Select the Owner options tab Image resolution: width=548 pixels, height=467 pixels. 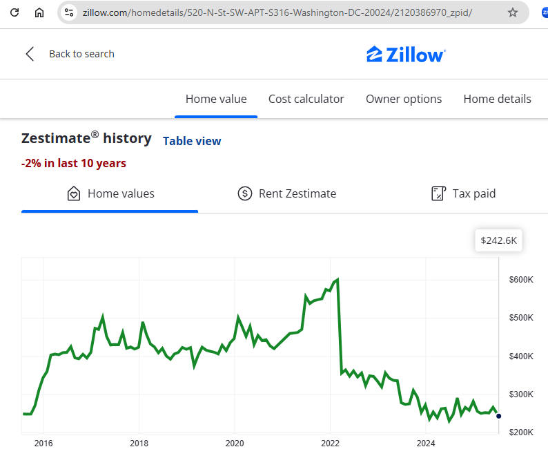click(404, 99)
